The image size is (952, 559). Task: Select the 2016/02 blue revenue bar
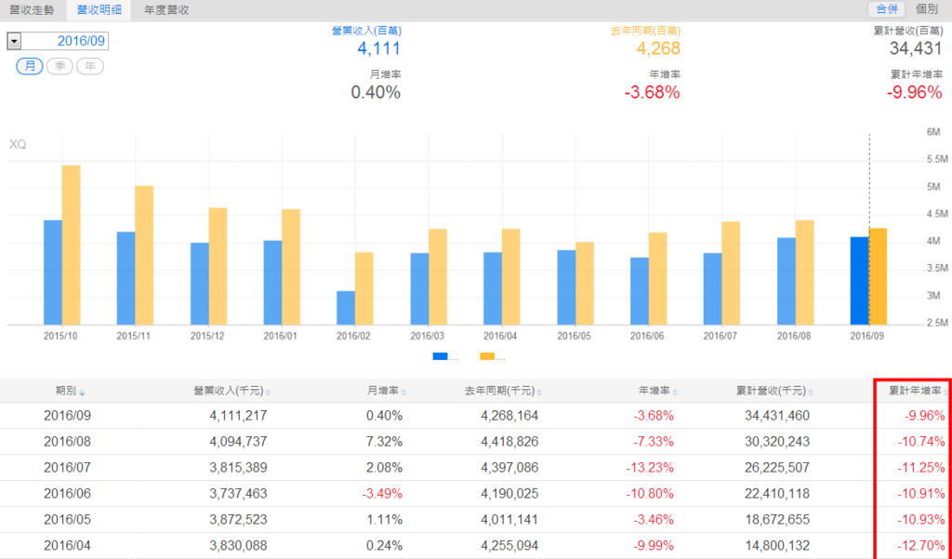click(346, 308)
